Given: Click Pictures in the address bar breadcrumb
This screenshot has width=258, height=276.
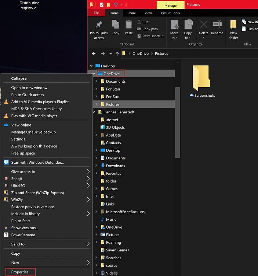Looking at the screenshot, I should pos(161,53).
